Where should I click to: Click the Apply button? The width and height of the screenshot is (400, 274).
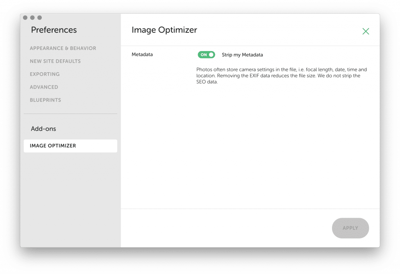(350, 228)
